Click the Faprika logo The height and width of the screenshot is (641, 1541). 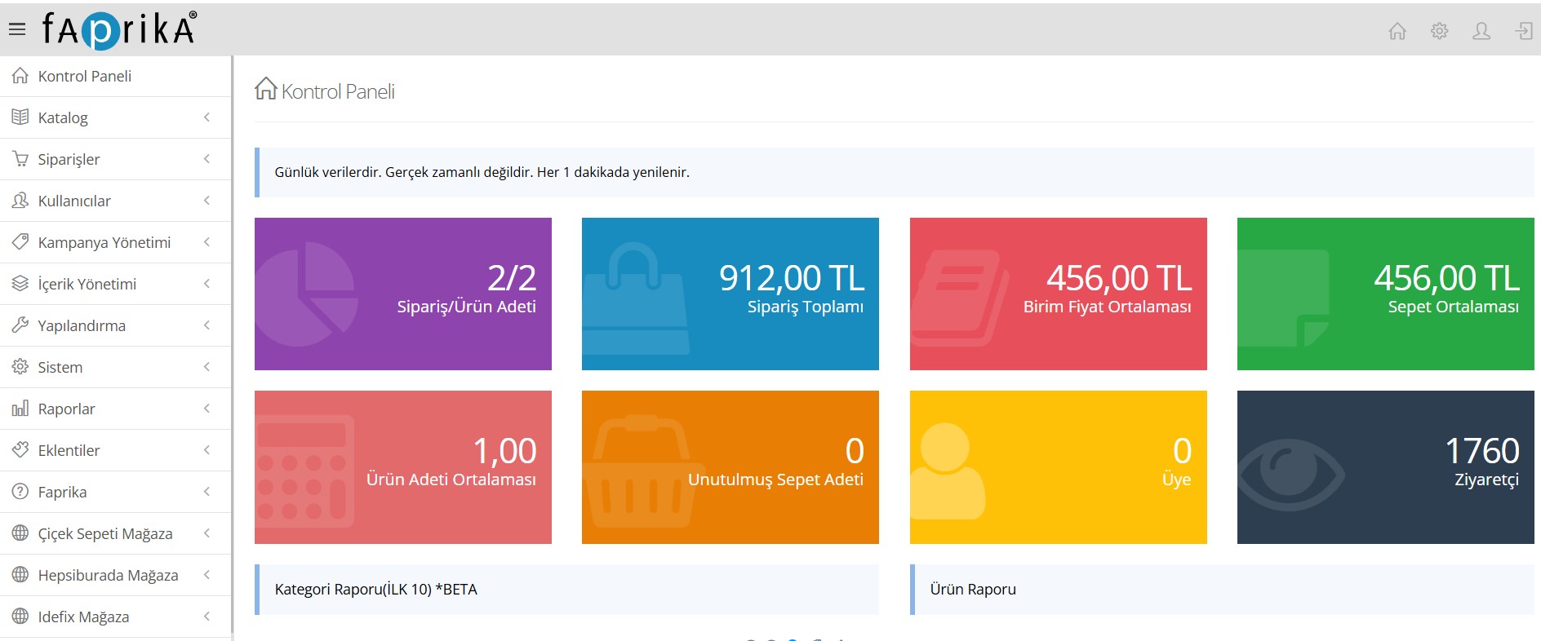[x=119, y=29]
